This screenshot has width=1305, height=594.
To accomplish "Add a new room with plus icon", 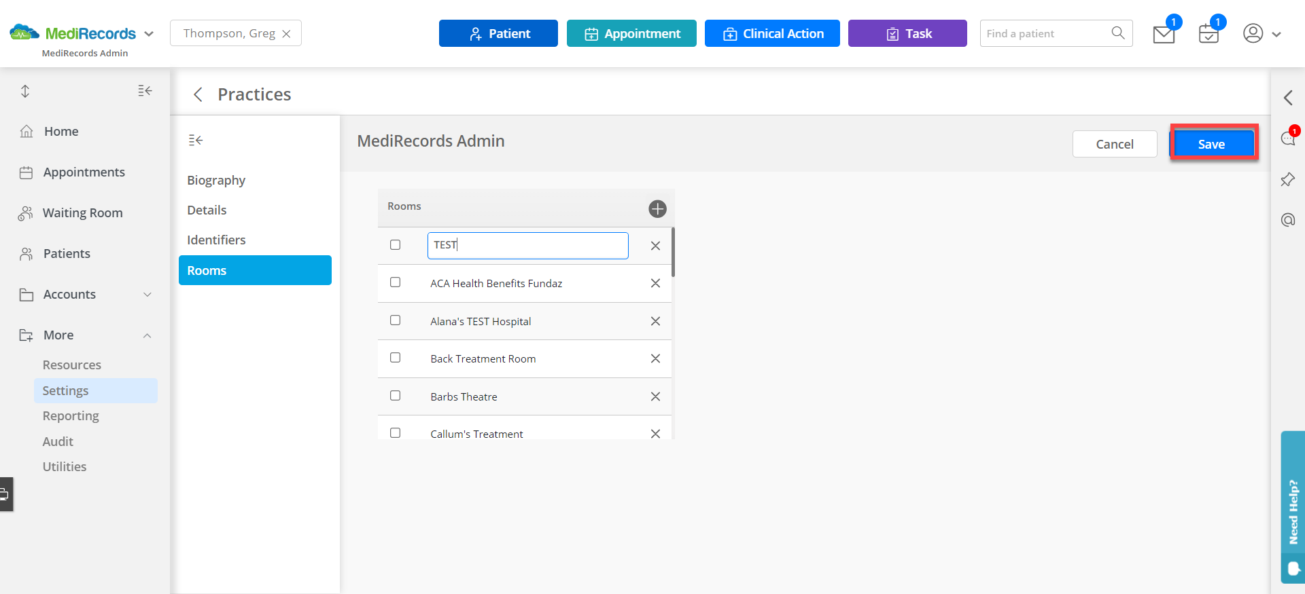I will 657,208.
